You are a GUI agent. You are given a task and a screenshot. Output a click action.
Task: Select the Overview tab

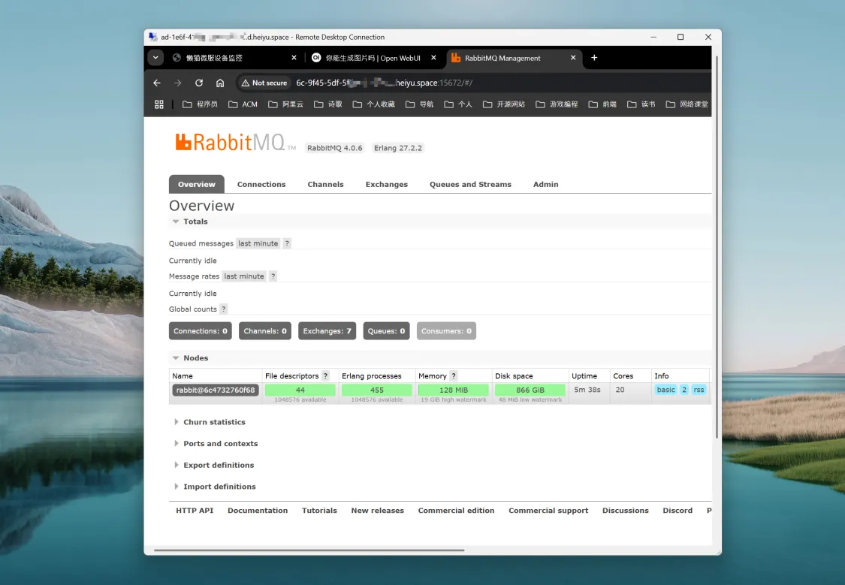pos(197,184)
